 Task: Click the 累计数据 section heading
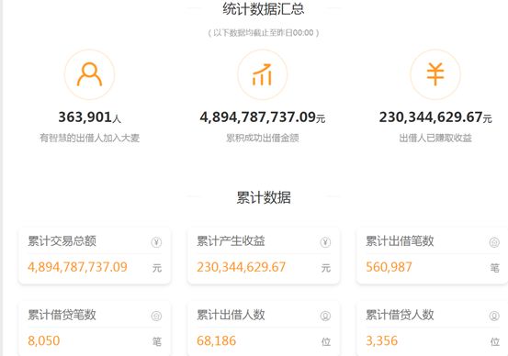coord(264,197)
